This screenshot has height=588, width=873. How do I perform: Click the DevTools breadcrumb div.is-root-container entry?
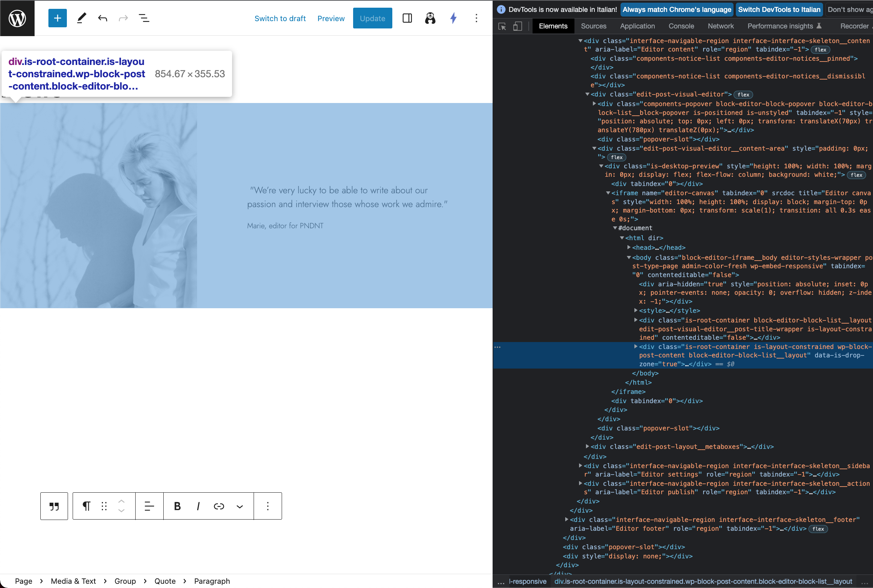coord(703,581)
